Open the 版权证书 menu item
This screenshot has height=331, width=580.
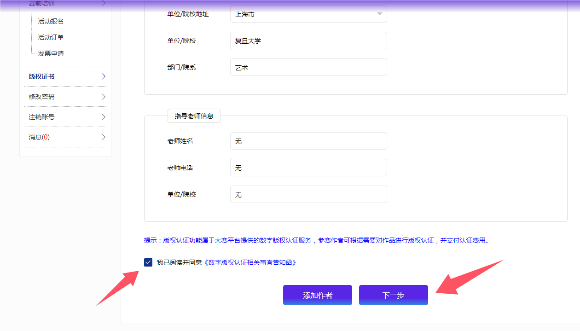[42, 76]
